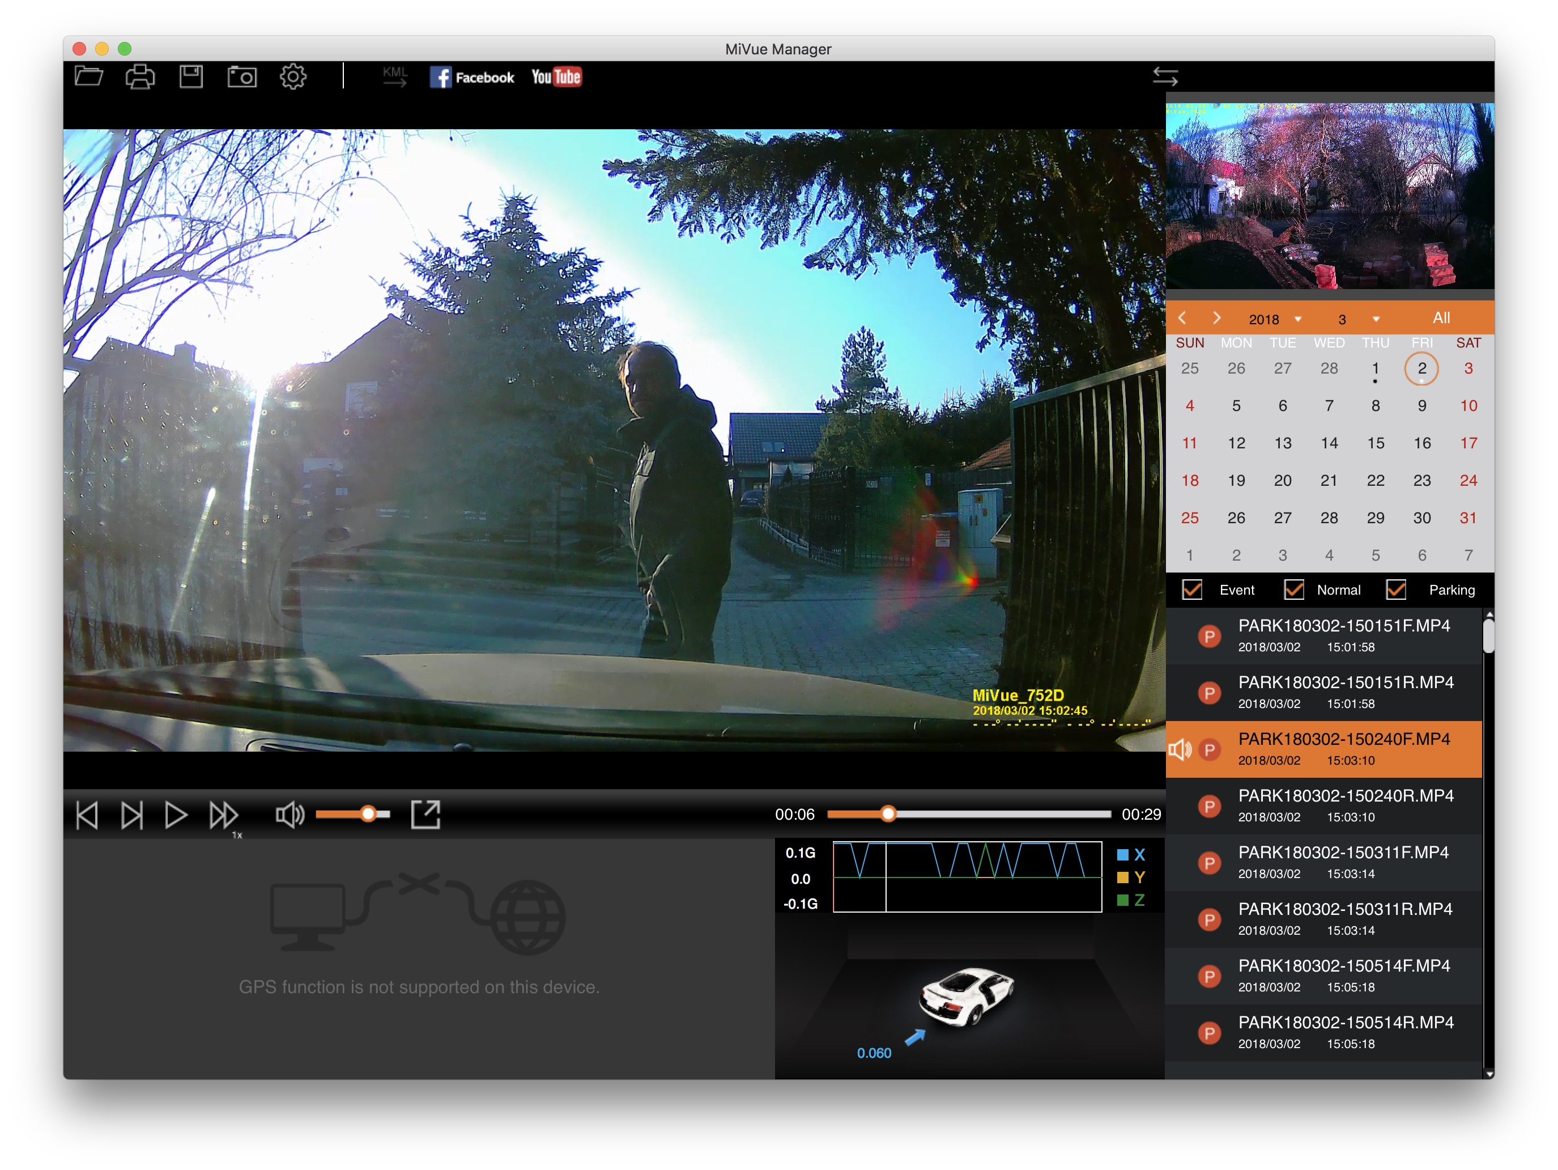Go to previous month in calendar
1558x1170 pixels.
1182,318
